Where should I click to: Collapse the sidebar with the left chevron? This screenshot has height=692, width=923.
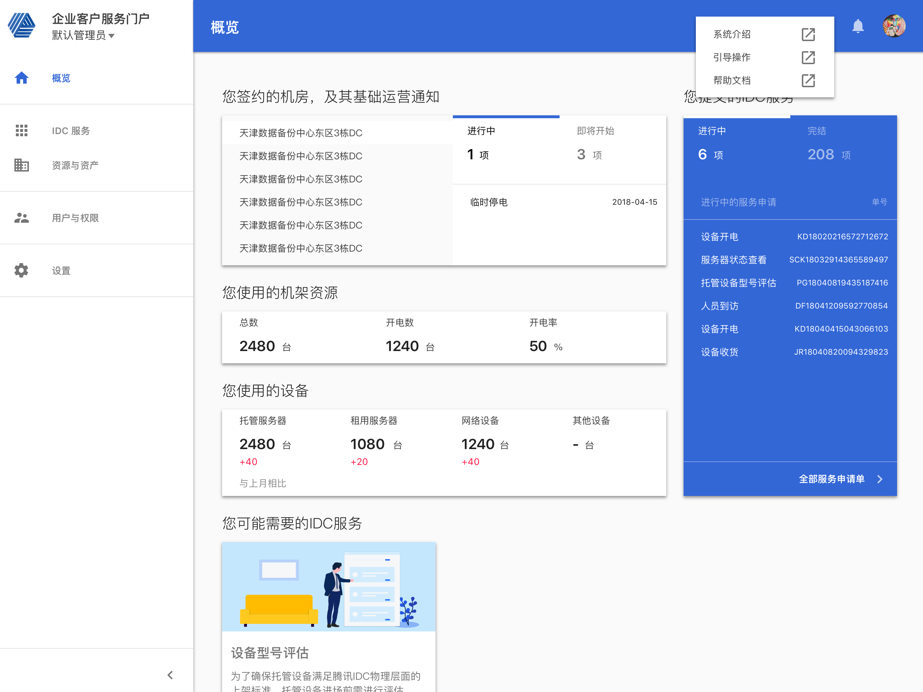pyautogui.click(x=170, y=675)
